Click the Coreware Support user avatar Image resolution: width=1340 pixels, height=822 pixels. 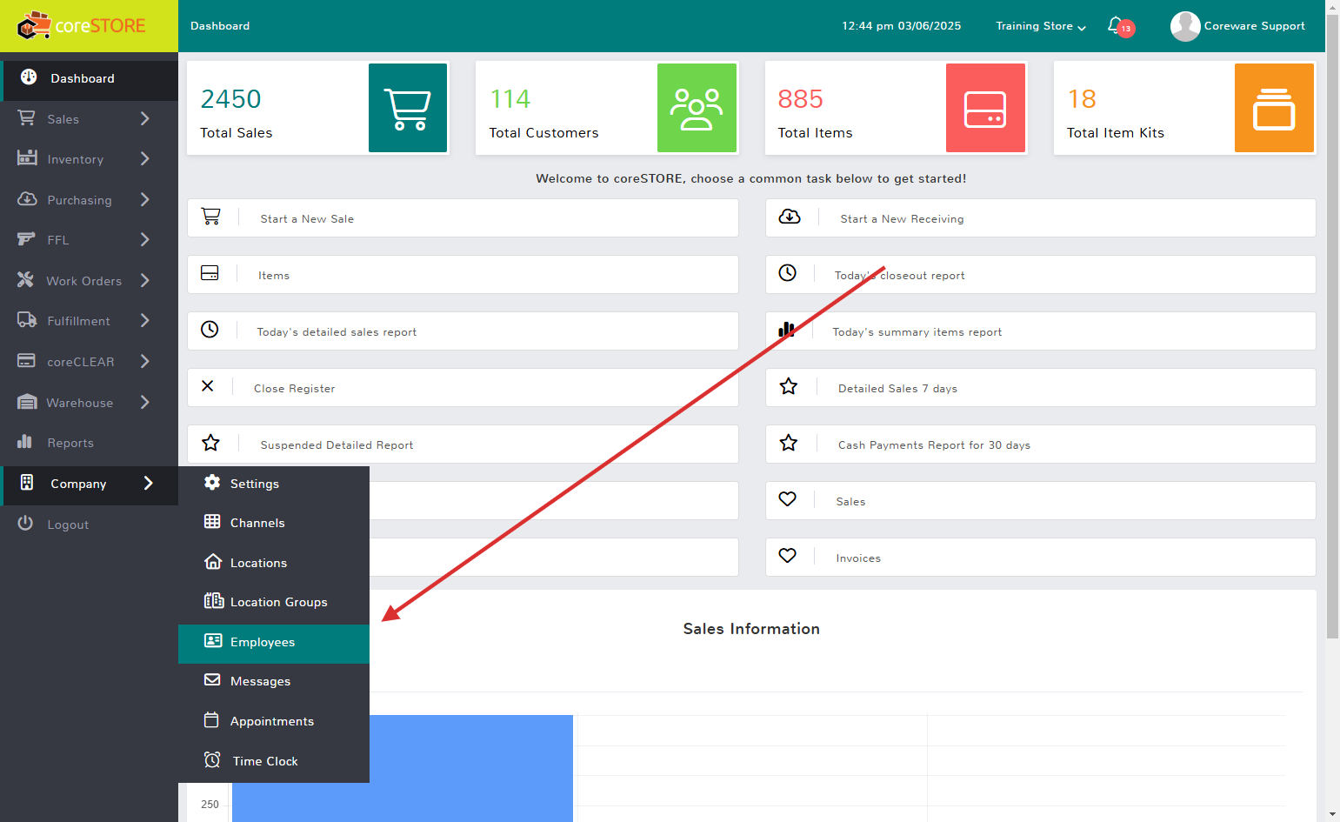(x=1185, y=26)
